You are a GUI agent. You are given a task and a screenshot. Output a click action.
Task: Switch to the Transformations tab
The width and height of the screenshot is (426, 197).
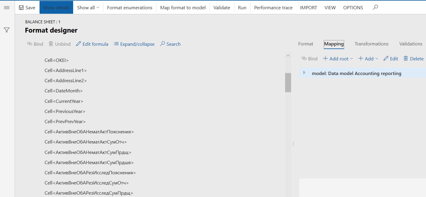click(371, 44)
